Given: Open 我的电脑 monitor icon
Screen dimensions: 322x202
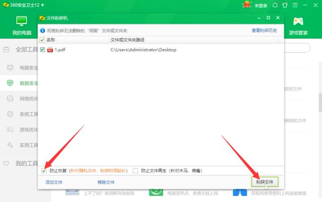Looking at the screenshot, I should tap(21, 21).
